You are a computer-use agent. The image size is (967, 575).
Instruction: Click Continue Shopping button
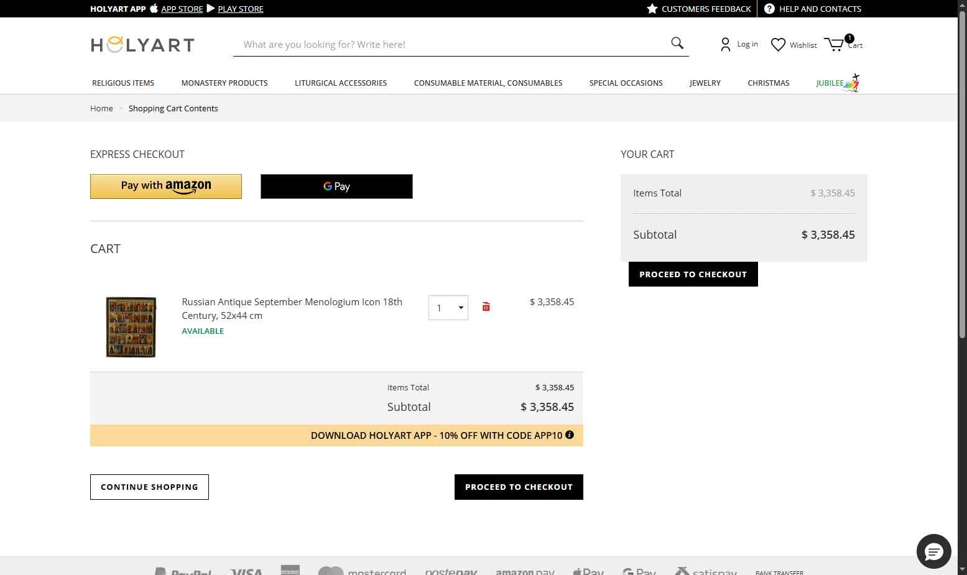149,487
